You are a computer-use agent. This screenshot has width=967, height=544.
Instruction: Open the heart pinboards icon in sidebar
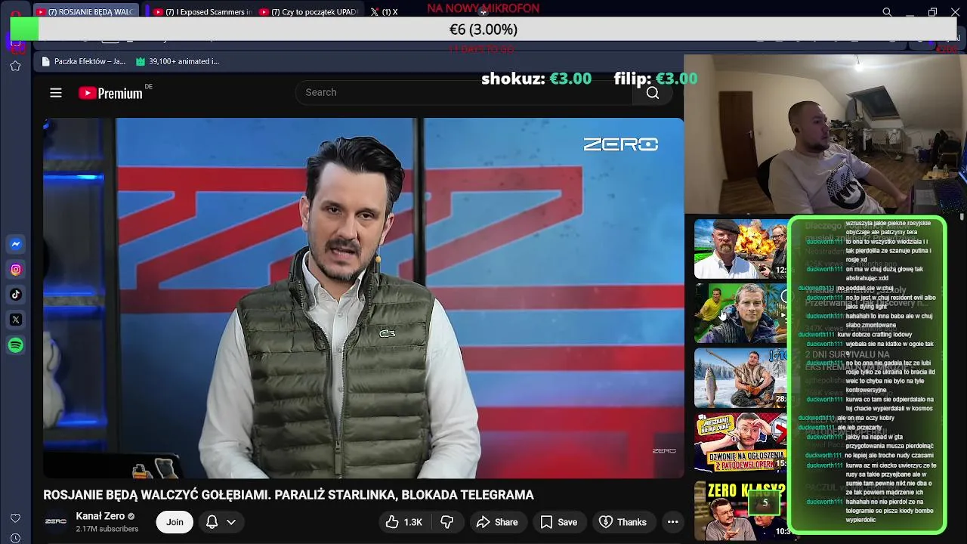point(15,518)
